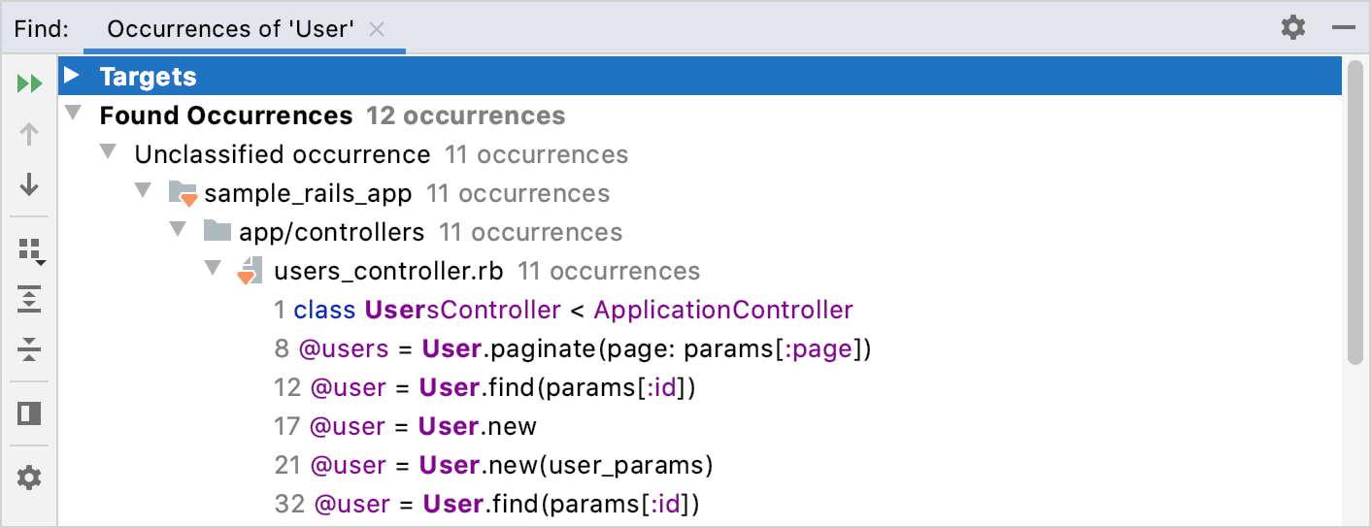Expand the Targets node

pos(71,75)
